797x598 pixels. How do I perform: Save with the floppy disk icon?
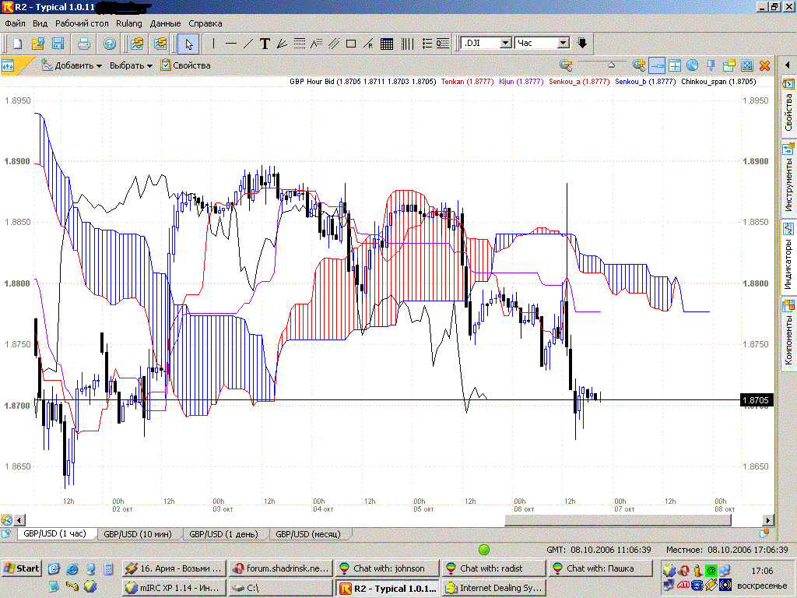click(58, 44)
